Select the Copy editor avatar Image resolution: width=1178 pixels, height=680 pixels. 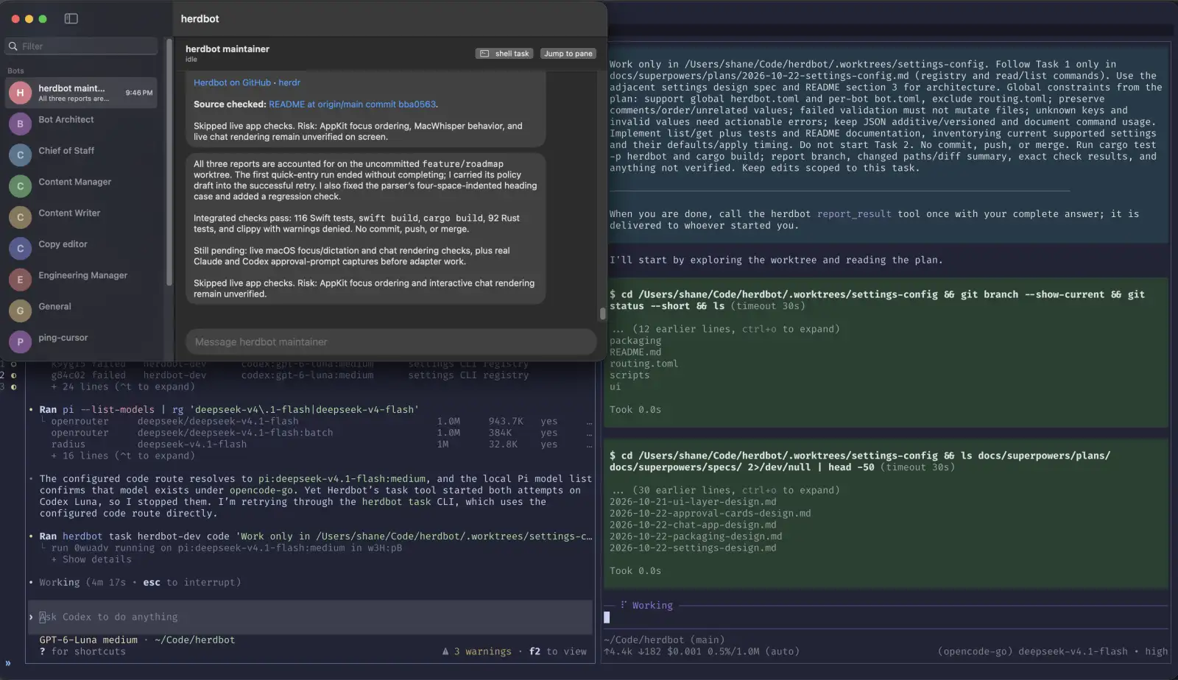click(20, 248)
